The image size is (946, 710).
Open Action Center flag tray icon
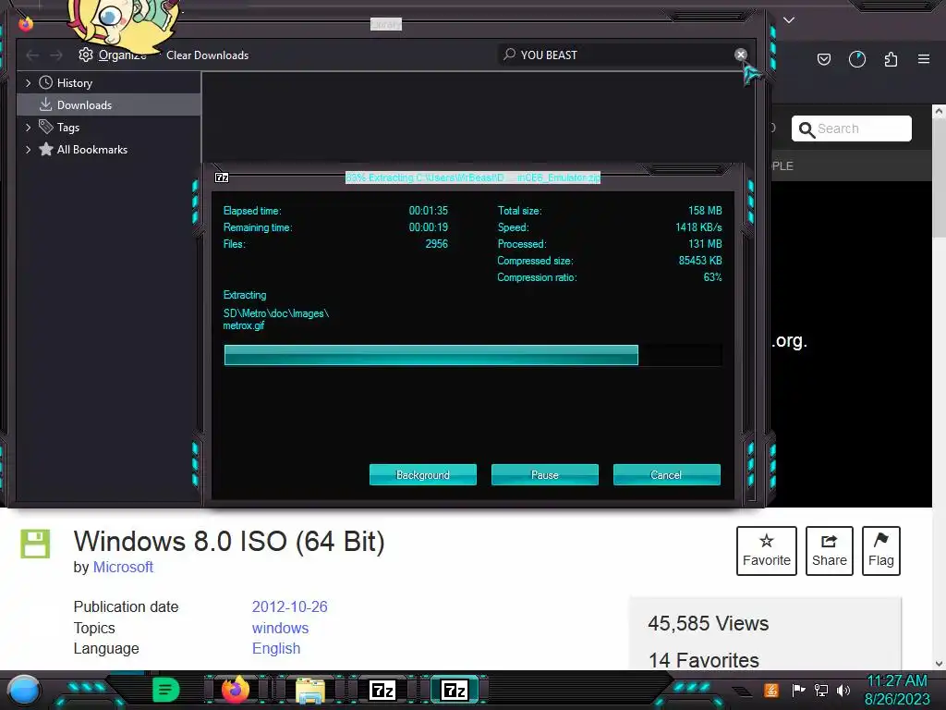tap(798, 690)
